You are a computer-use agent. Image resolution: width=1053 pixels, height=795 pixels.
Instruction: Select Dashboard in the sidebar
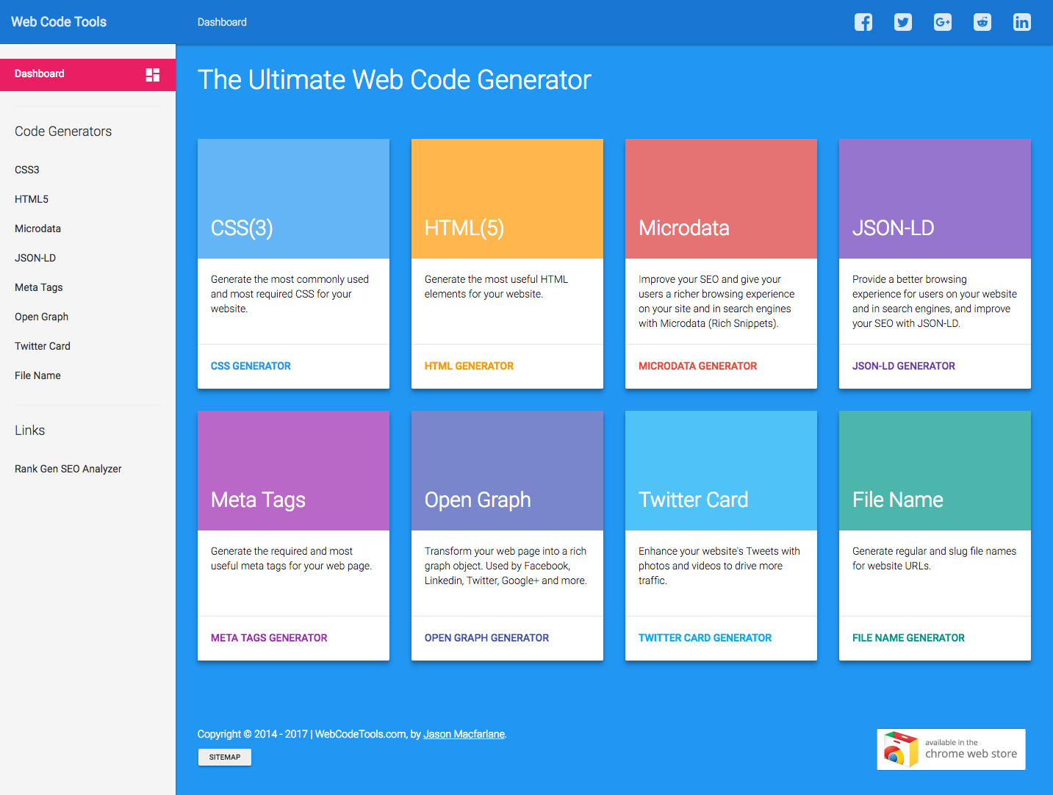click(40, 73)
